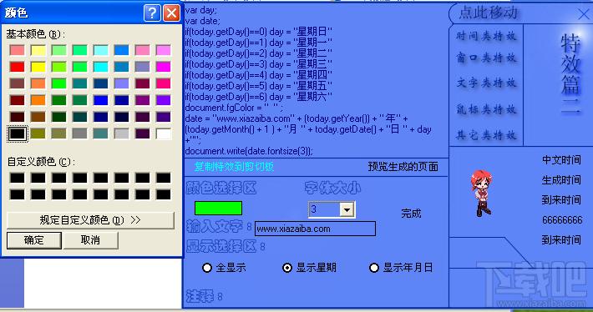Pick the light pink swatch in the first row
Screen dimensions: 593x312
click(143, 50)
